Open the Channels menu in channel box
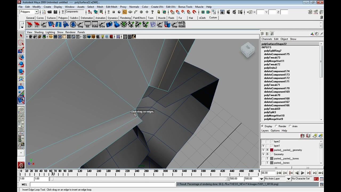 point(267,39)
